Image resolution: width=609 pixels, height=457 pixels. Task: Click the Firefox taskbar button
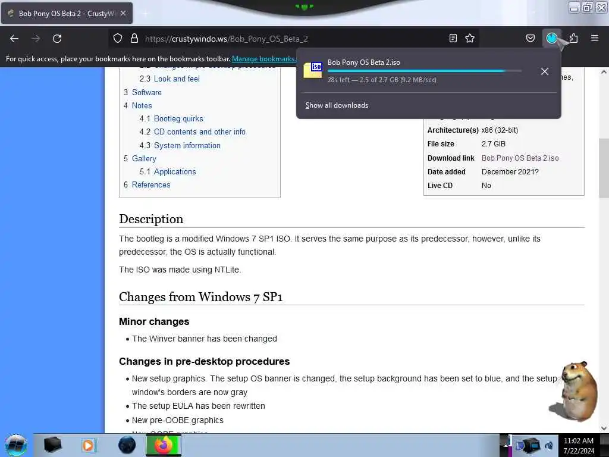click(164, 445)
